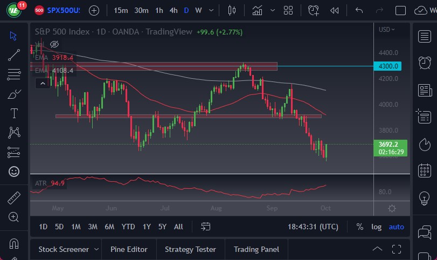Click the zoom in tool

point(14,217)
